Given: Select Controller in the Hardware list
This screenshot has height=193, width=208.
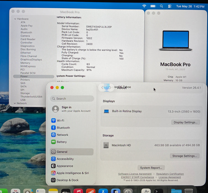Looking at the screenshot, I should (27, 42).
